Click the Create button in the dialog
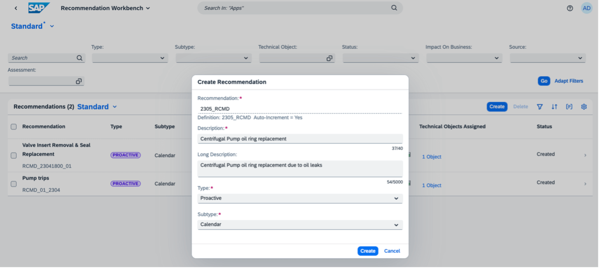The image size is (600, 268). pyautogui.click(x=367, y=251)
